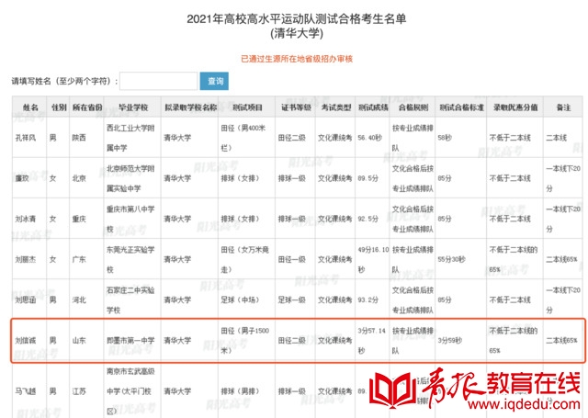The height and width of the screenshot is (418, 588).
Task: Click the score 92.5分
Action: tap(367, 219)
